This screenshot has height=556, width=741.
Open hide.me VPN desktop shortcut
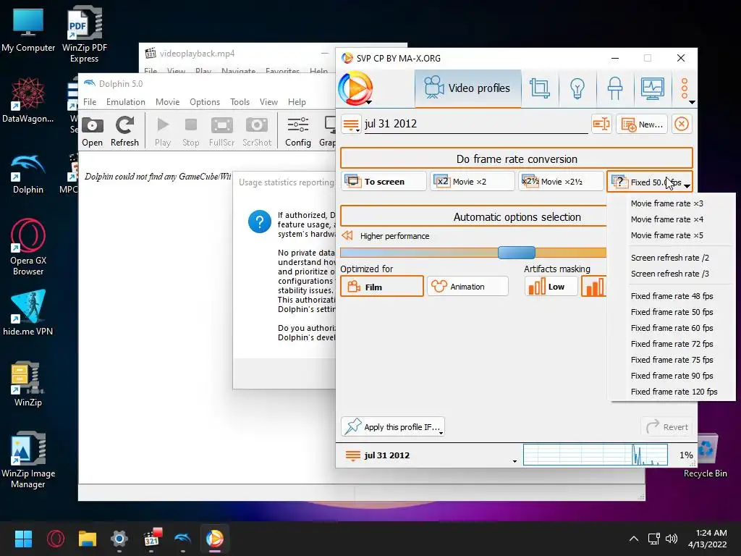[28, 313]
